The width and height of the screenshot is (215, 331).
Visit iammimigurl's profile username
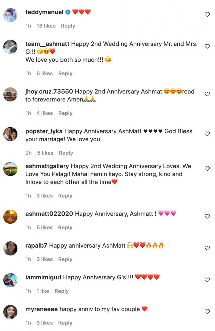43,277
